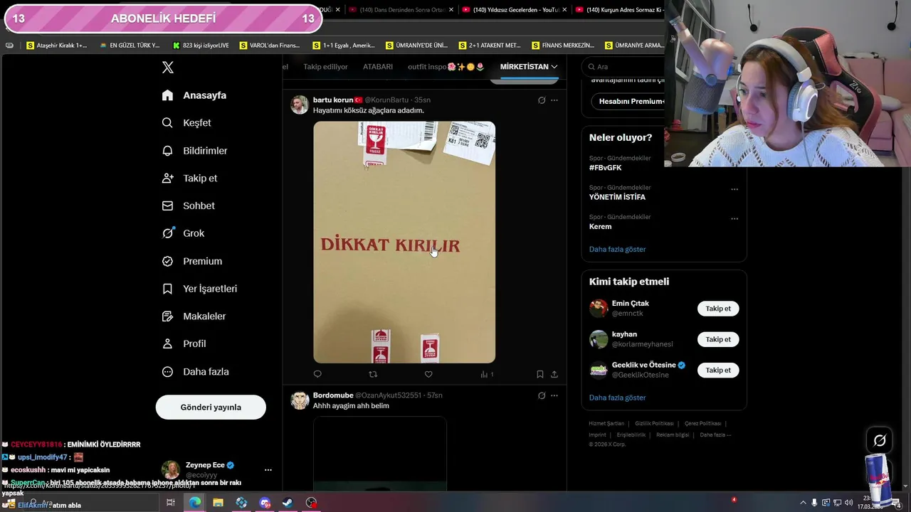This screenshot has height=512, width=911.
Task: Follow kayhan
Action: [x=718, y=339]
